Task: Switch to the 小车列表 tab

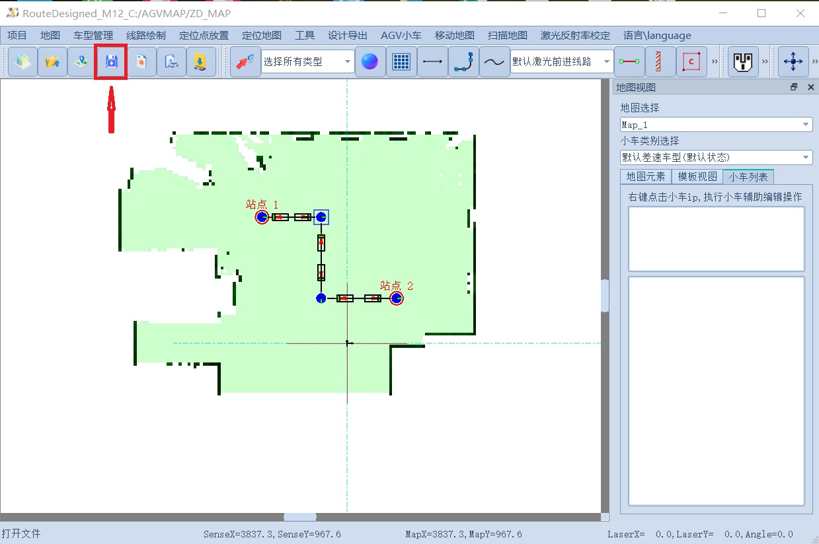Action: pyautogui.click(x=749, y=177)
